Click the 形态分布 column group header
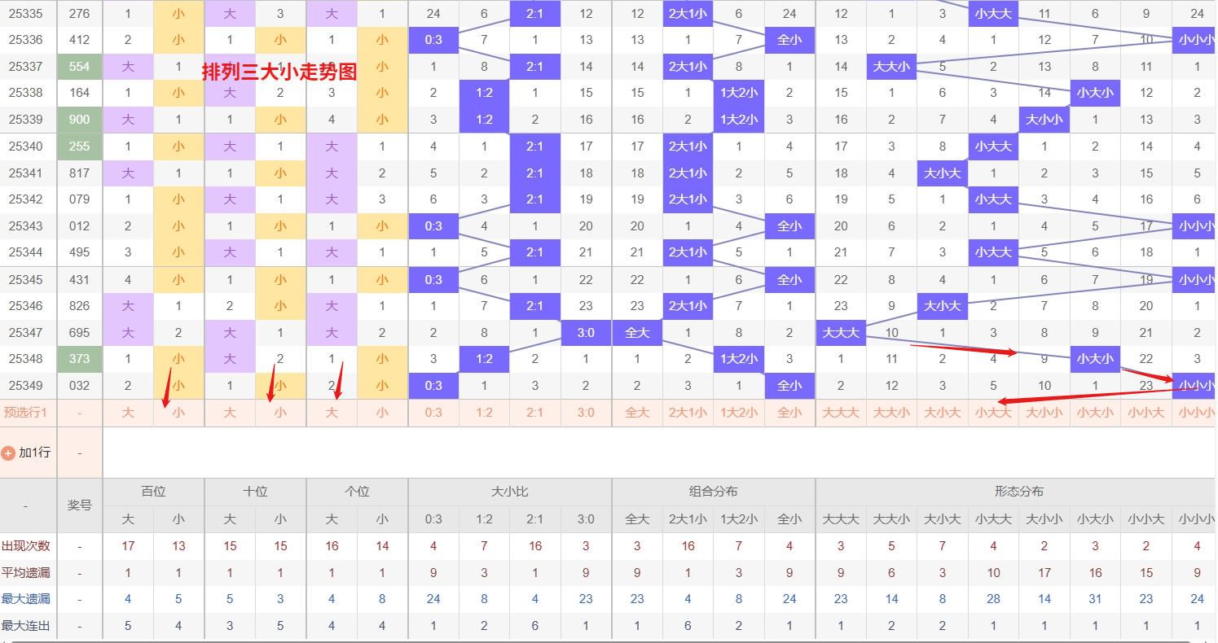Viewport: 1218px width, 643px height. (1018, 492)
